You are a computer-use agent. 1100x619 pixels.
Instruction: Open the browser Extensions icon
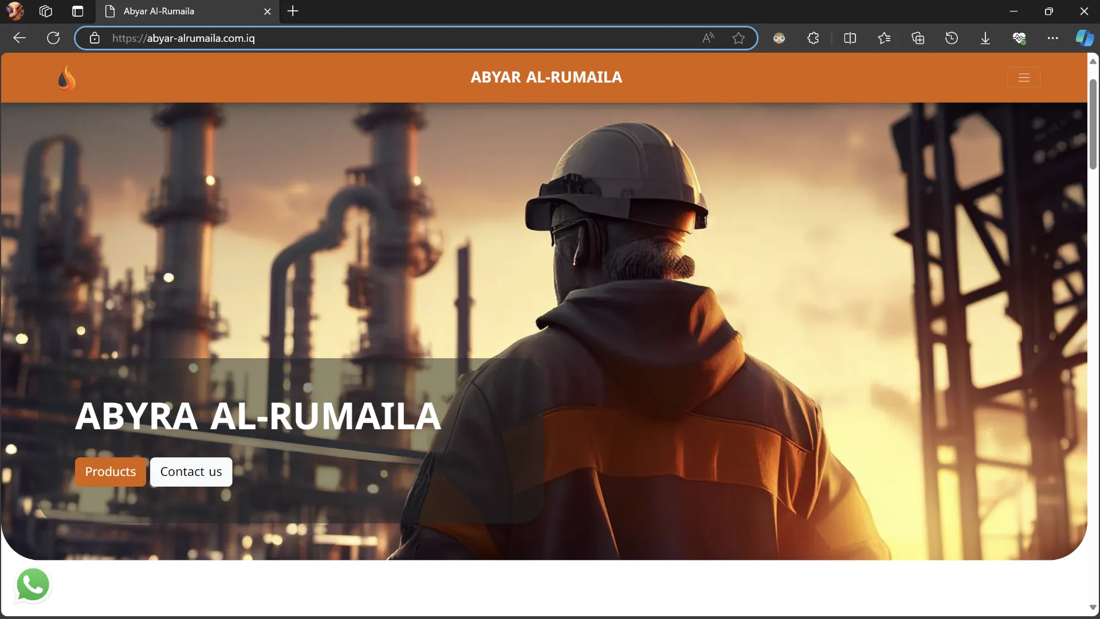point(813,38)
